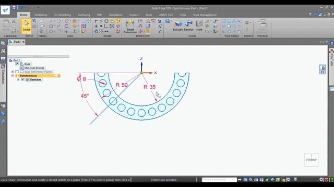Open the View ribbon tab
This screenshot has height=187, width=334.
pyautogui.click(x=183, y=15)
